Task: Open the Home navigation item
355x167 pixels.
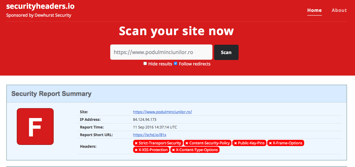Action: pos(314,10)
